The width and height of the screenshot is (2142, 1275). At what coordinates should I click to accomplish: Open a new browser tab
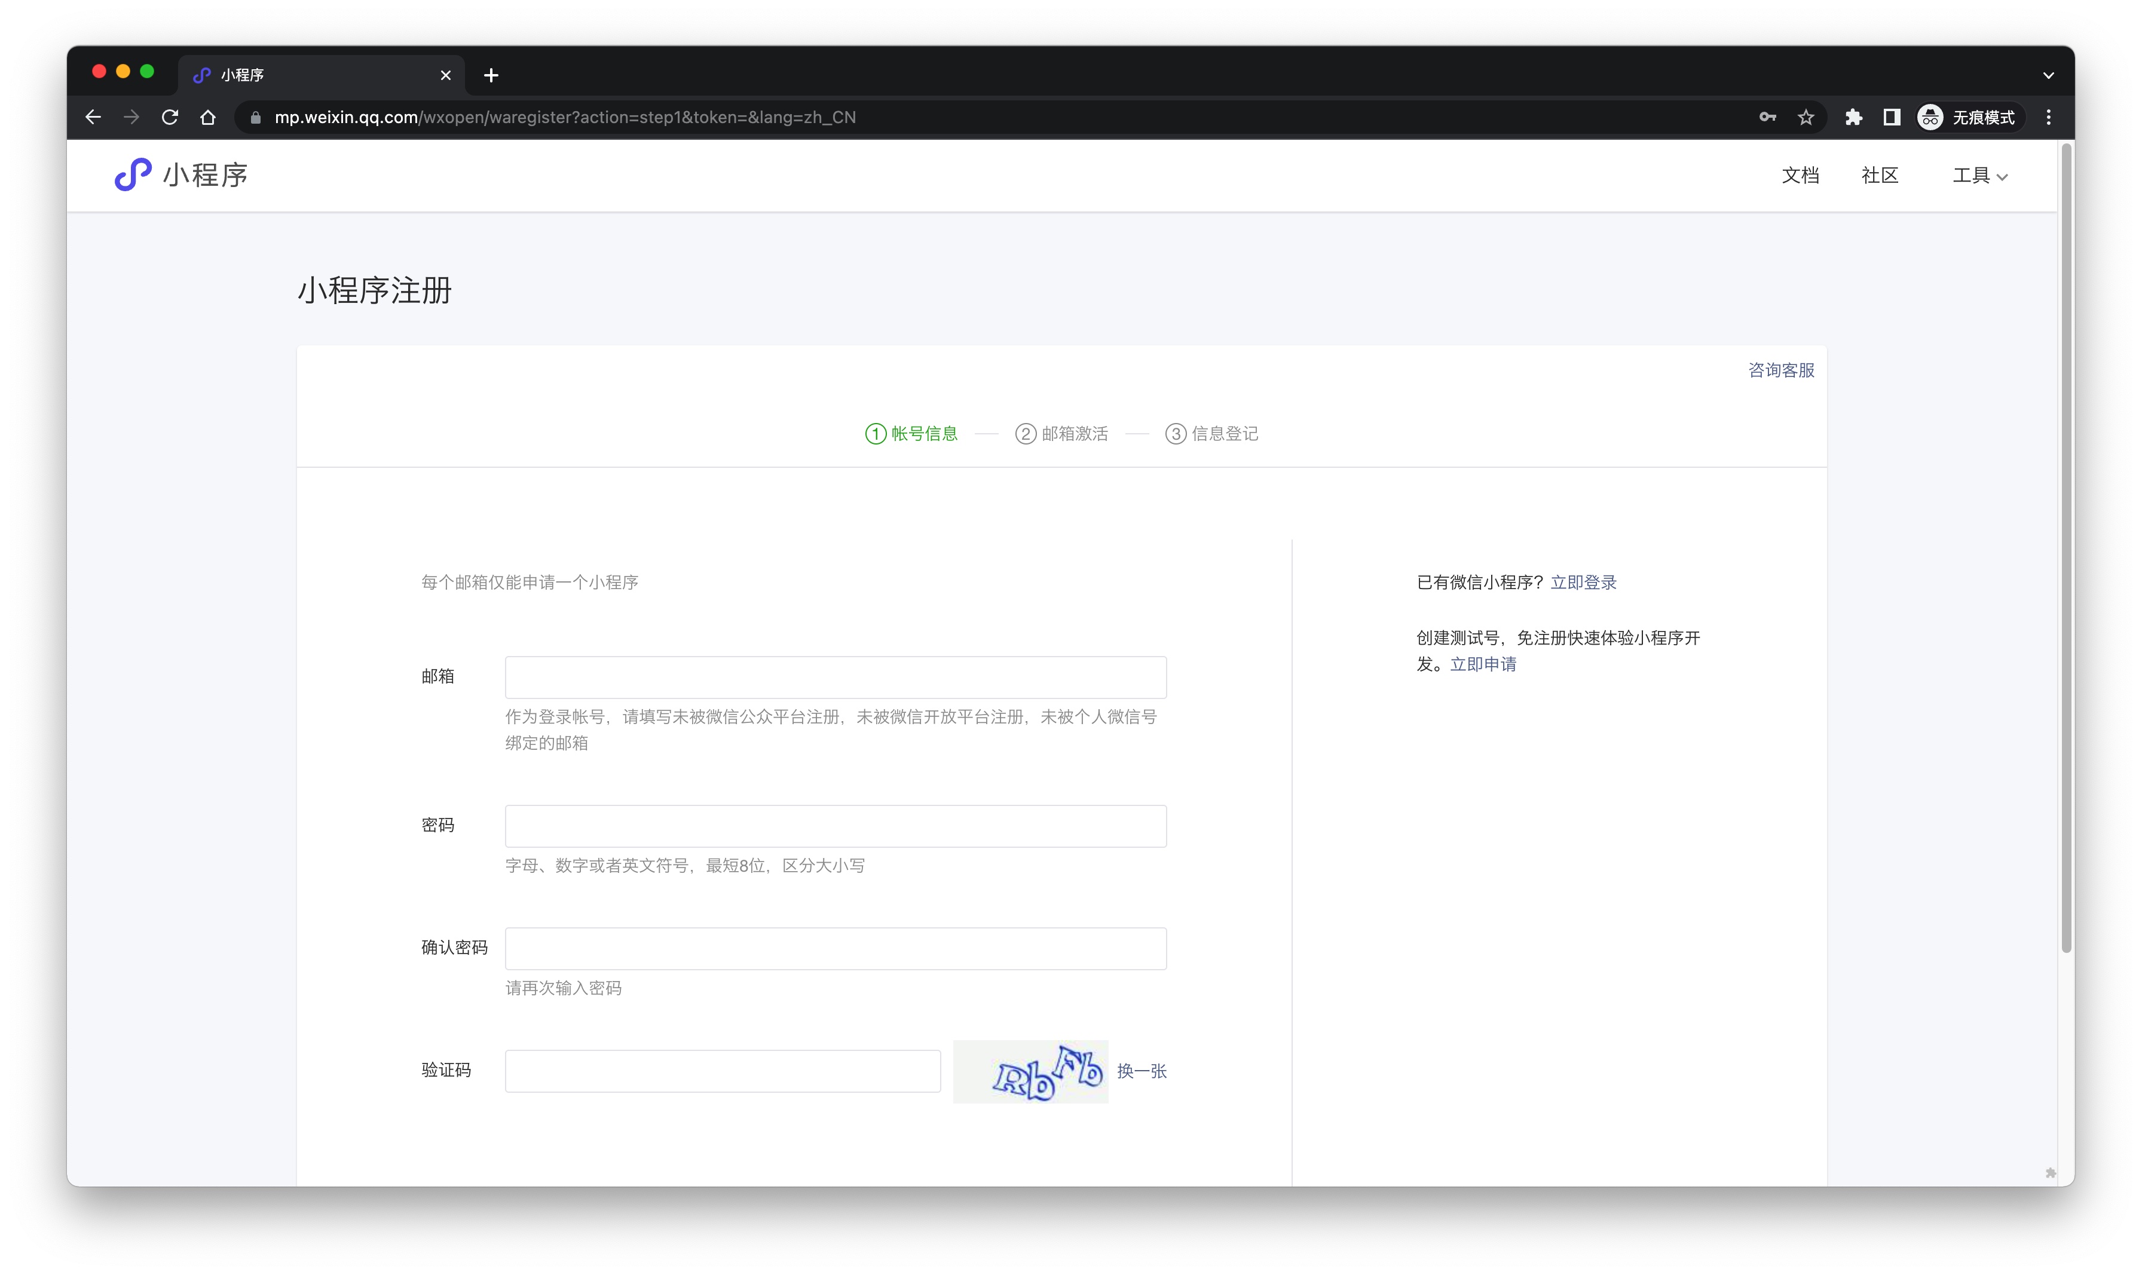[491, 75]
